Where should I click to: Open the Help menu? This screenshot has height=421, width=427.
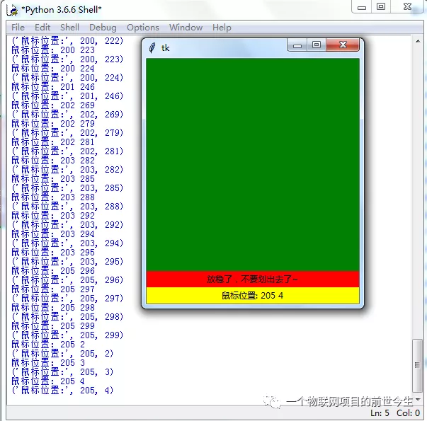(x=222, y=28)
